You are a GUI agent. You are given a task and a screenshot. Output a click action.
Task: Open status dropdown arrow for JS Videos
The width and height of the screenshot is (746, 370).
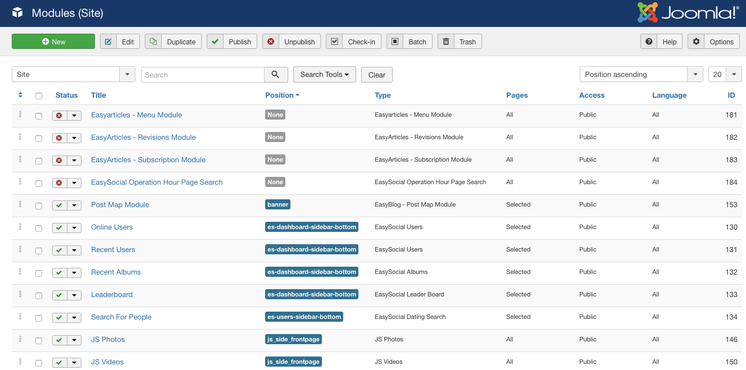point(75,363)
